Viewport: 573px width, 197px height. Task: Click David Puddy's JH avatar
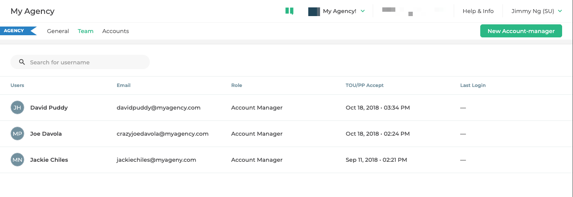[x=17, y=107]
